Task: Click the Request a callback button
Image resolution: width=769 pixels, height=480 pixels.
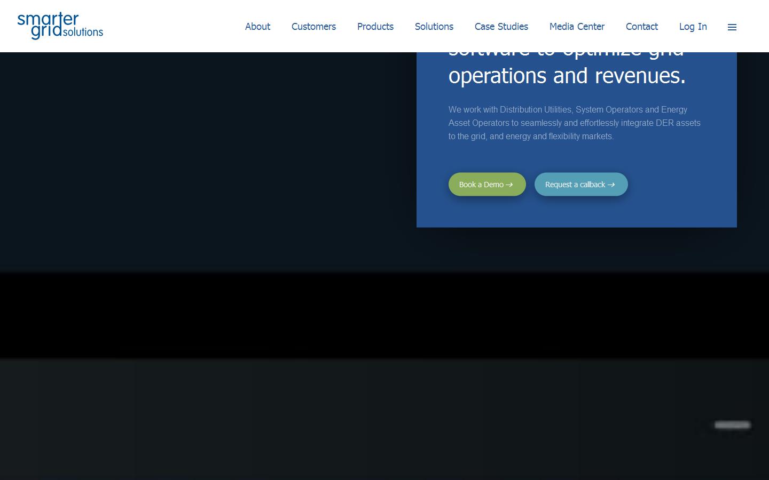Action: pyautogui.click(x=581, y=184)
